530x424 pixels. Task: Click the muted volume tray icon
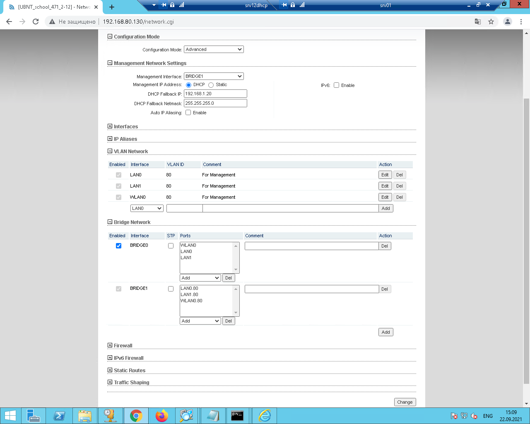[x=474, y=416]
